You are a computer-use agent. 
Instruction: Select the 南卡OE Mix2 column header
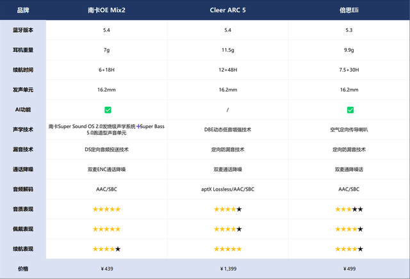(x=106, y=10)
